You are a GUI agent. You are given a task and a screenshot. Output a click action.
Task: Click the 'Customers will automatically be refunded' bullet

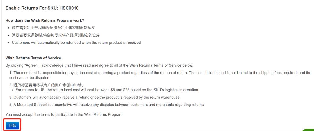point(76,43)
